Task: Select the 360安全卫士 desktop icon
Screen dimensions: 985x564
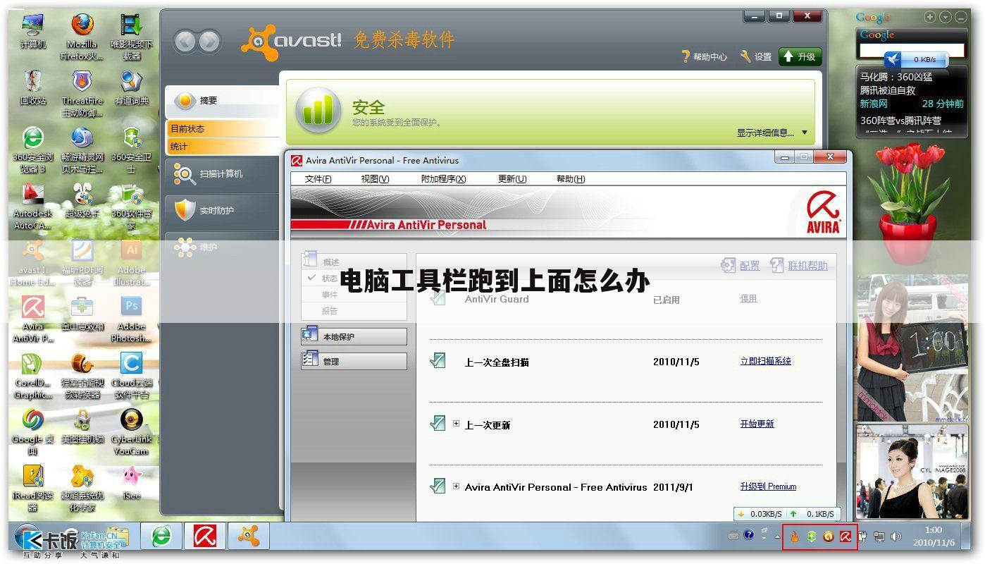Action: tap(131, 149)
